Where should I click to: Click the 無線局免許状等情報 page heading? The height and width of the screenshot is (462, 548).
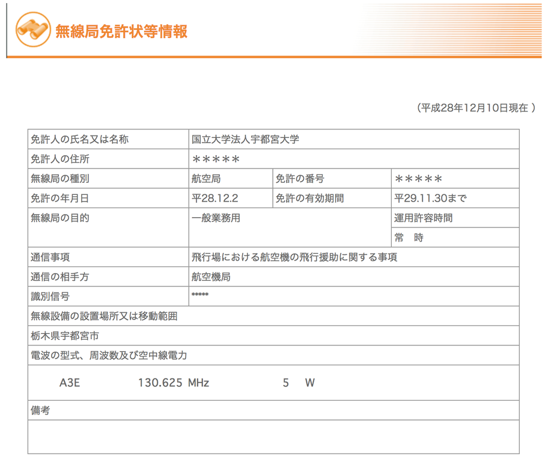[x=121, y=31]
